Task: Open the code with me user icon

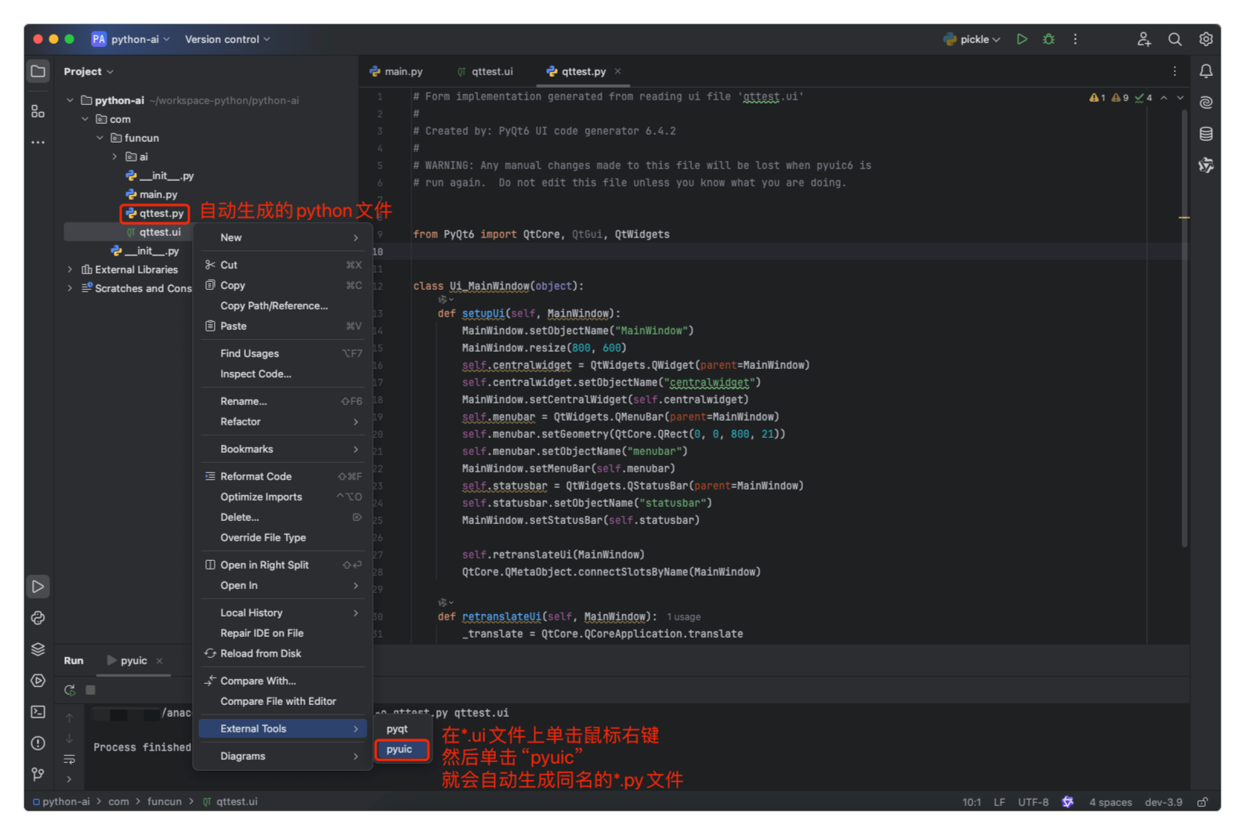Action: point(1144,39)
